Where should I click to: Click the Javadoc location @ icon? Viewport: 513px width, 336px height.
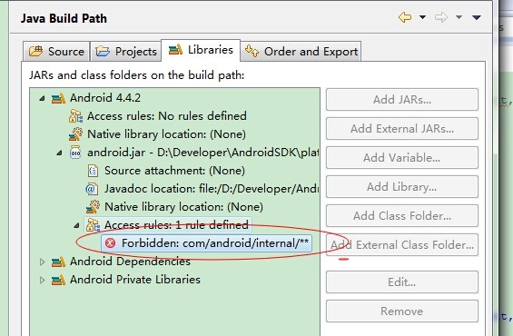coord(92,189)
